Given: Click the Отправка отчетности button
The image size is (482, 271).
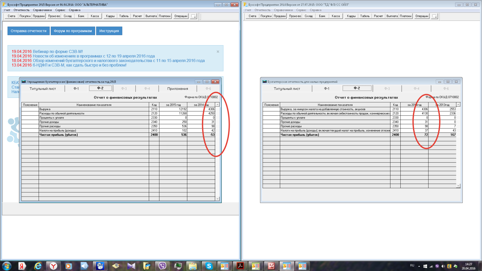Looking at the screenshot, I should point(29,31).
